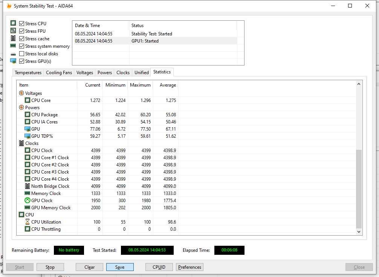Click the CPU Package row icon
Viewport: 379px width, 277px height.
tap(28, 114)
